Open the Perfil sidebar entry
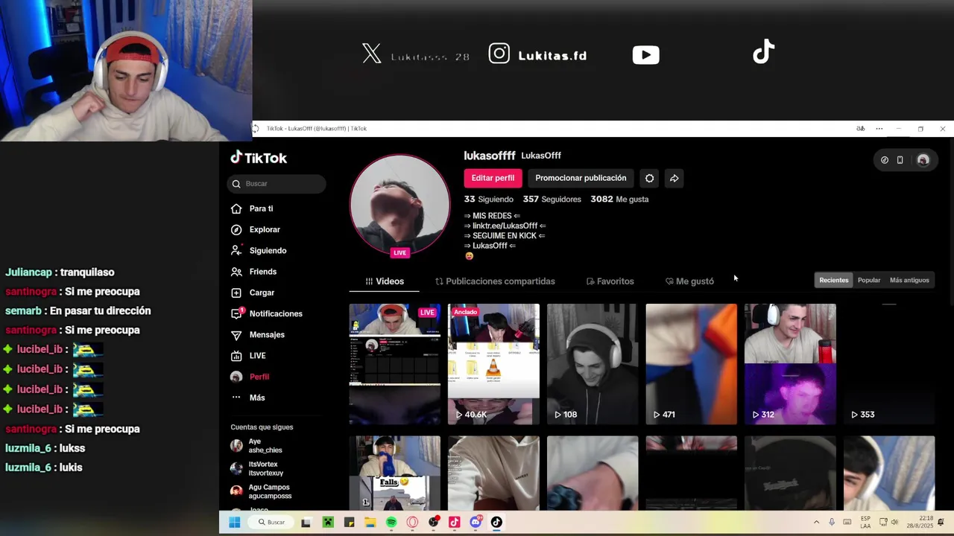Viewport: 954px width, 536px height. (250, 377)
